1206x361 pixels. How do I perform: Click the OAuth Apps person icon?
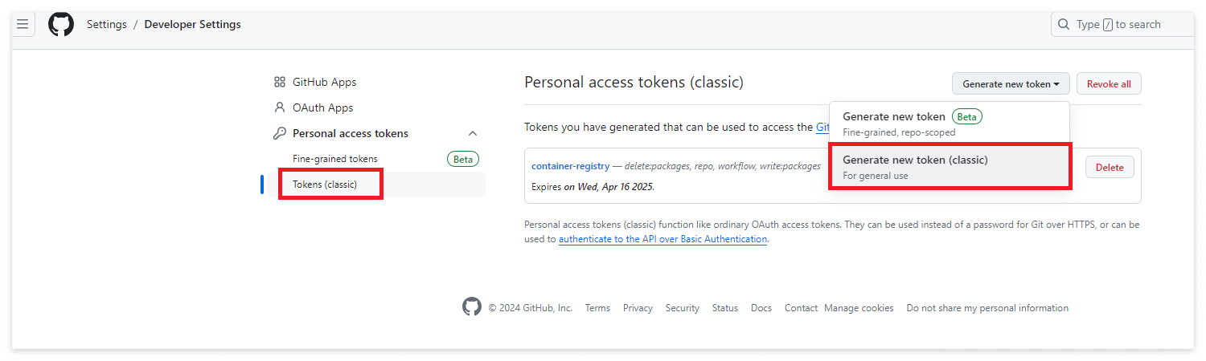pos(280,107)
